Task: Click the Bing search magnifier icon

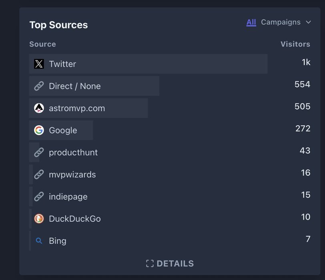Action: pos(39,241)
